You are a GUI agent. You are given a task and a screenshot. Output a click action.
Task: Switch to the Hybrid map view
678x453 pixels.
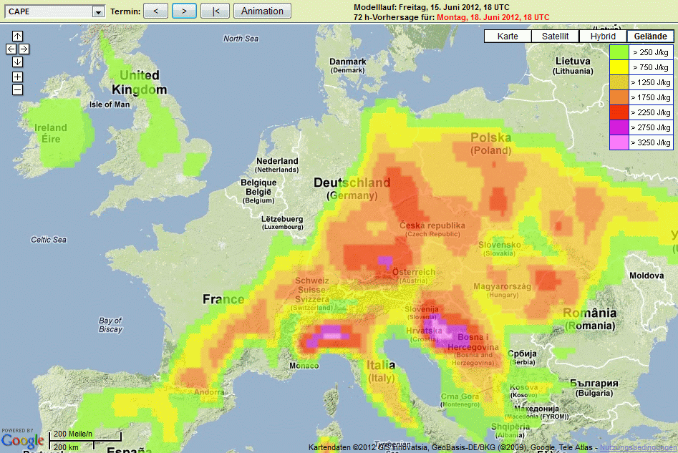(x=603, y=36)
